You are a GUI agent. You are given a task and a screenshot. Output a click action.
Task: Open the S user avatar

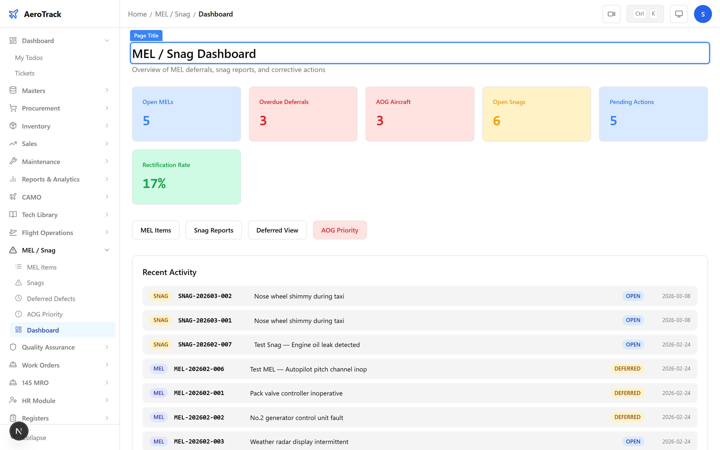coord(703,14)
